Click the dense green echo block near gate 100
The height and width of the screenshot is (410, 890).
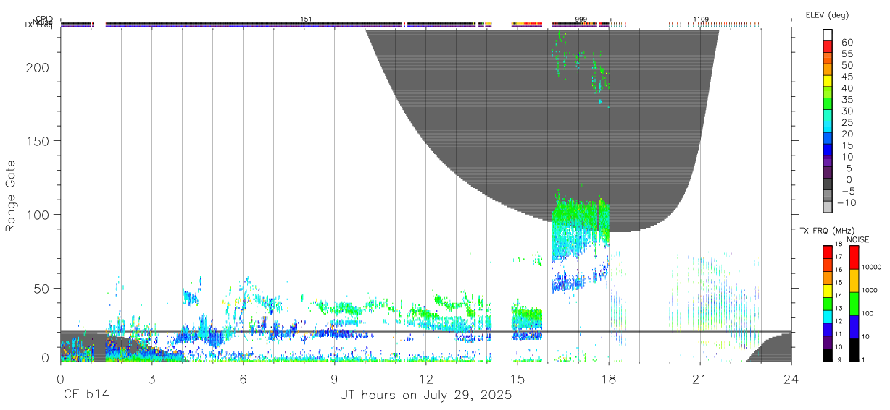click(x=581, y=212)
